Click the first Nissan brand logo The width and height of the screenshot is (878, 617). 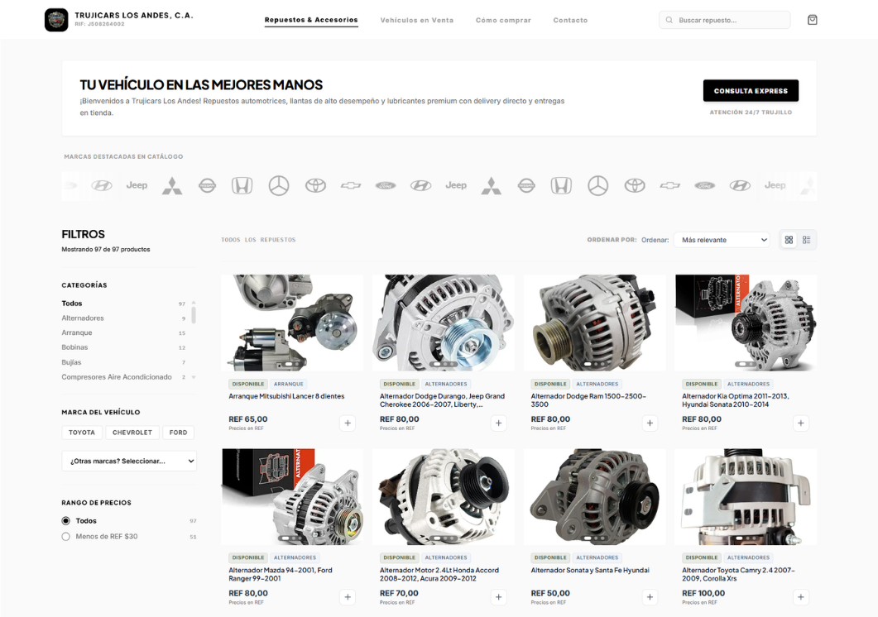point(207,186)
